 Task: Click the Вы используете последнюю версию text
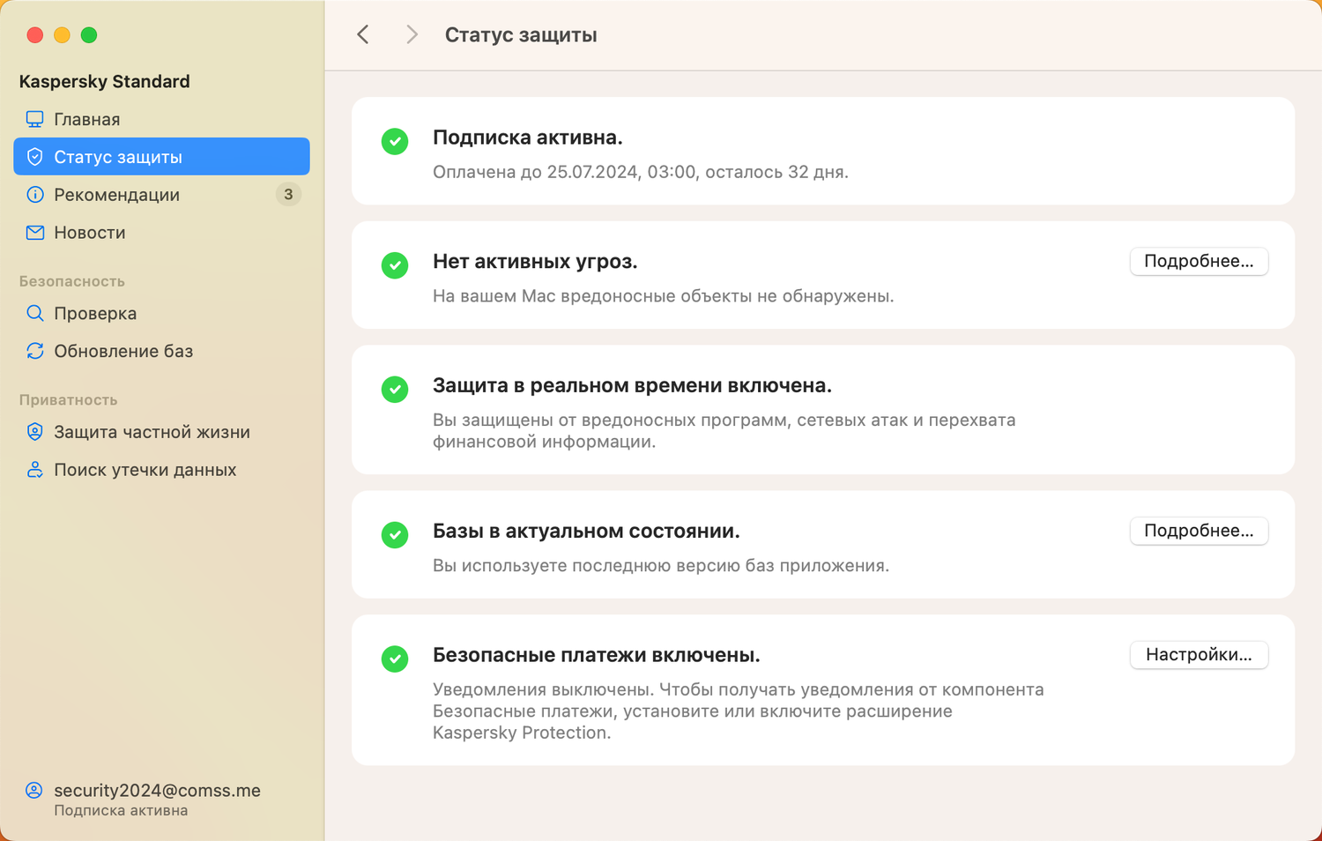click(661, 566)
